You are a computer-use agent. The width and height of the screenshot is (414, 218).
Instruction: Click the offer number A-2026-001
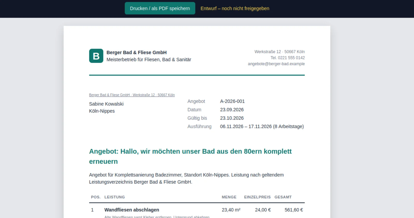(x=232, y=101)
